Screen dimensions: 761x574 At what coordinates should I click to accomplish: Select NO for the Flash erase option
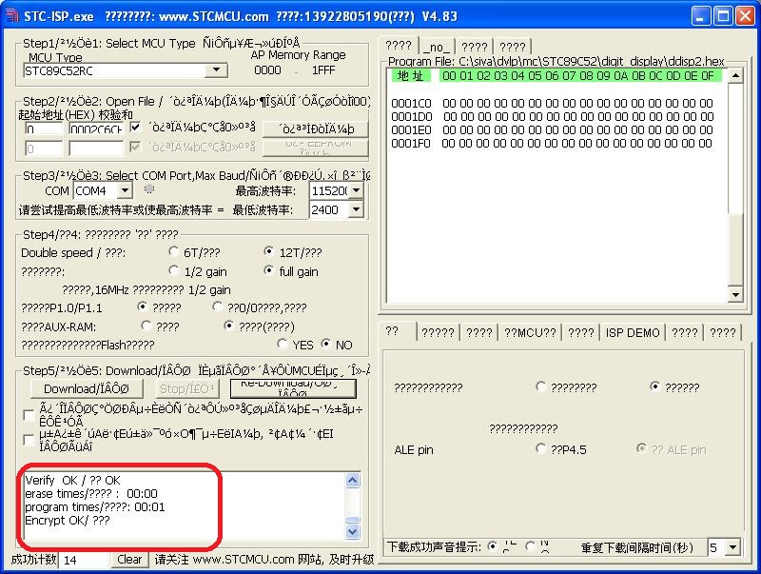[x=326, y=344]
